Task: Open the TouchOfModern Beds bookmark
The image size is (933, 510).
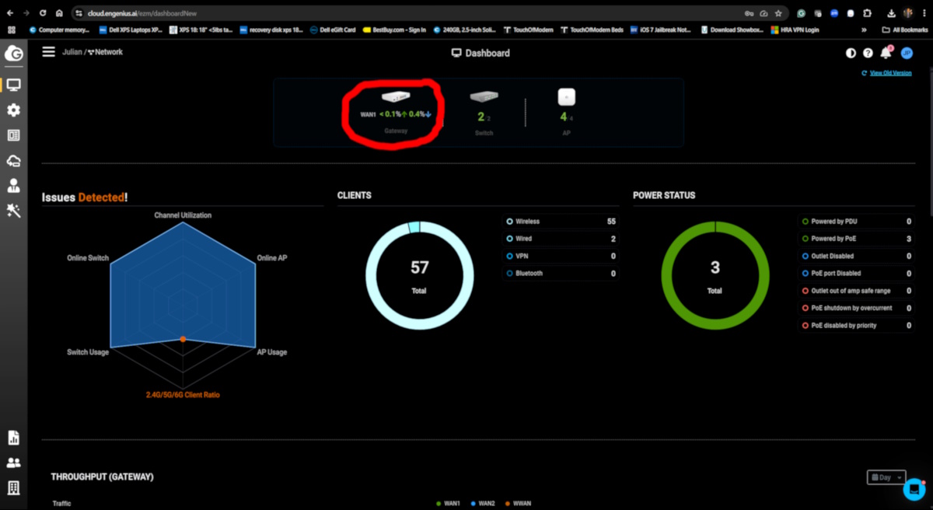Action: 591,30
